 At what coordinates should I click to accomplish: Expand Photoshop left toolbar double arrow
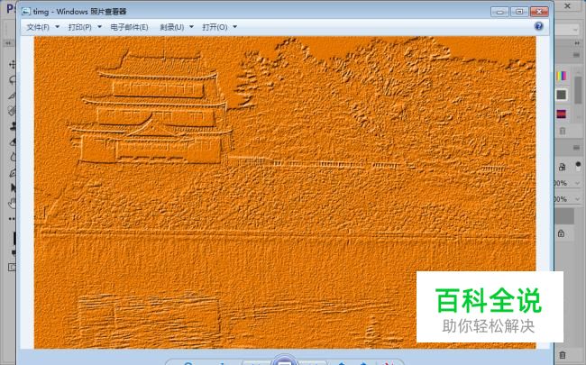click(x=8, y=43)
